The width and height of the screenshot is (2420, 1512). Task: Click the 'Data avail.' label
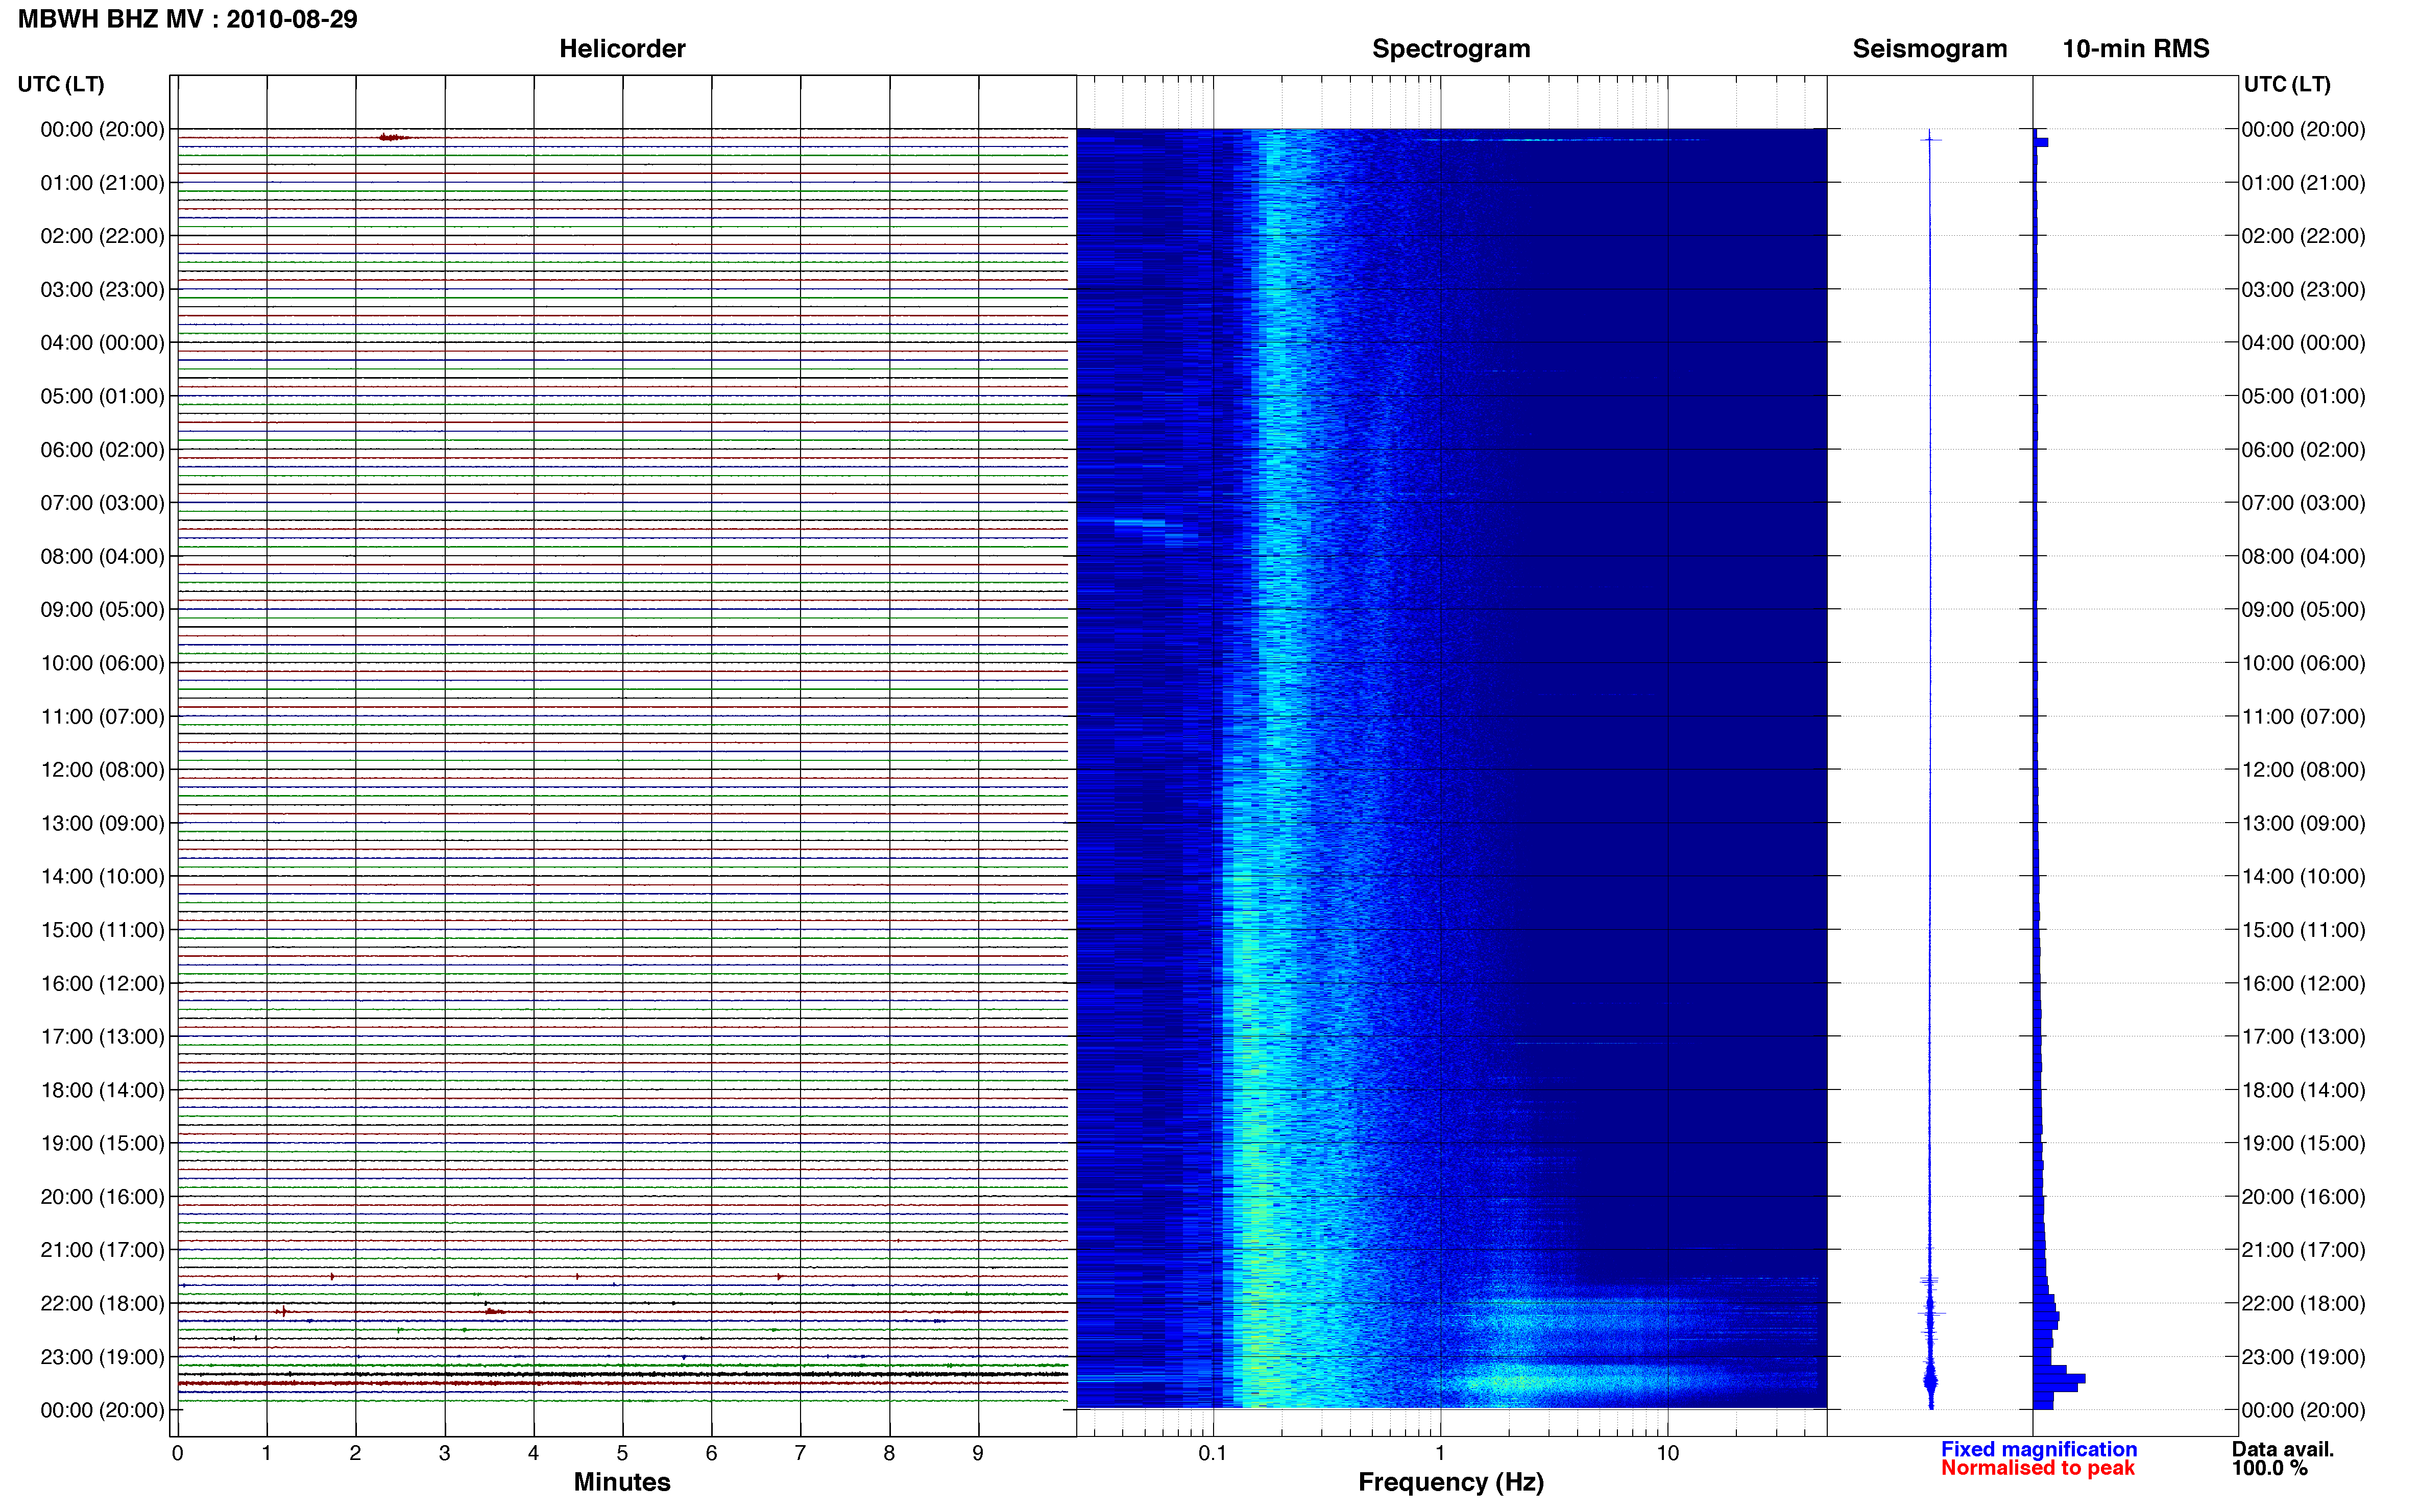click(x=2282, y=1449)
